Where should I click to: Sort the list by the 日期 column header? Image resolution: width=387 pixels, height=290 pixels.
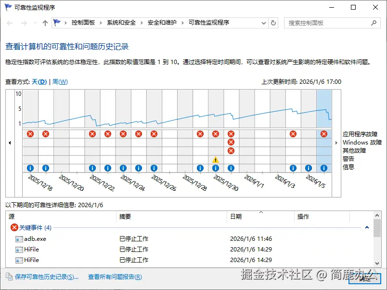[260, 217]
